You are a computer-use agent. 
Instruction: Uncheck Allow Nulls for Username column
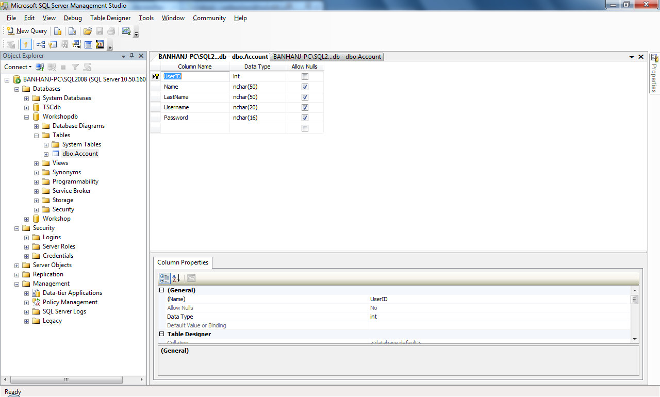[x=305, y=107]
